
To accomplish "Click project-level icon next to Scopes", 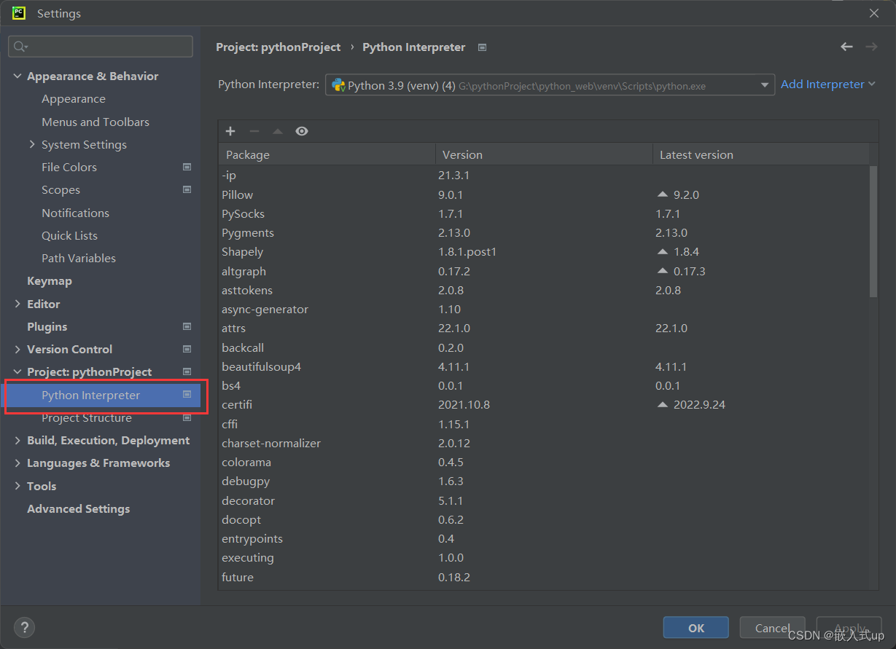I will pyautogui.click(x=187, y=189).
